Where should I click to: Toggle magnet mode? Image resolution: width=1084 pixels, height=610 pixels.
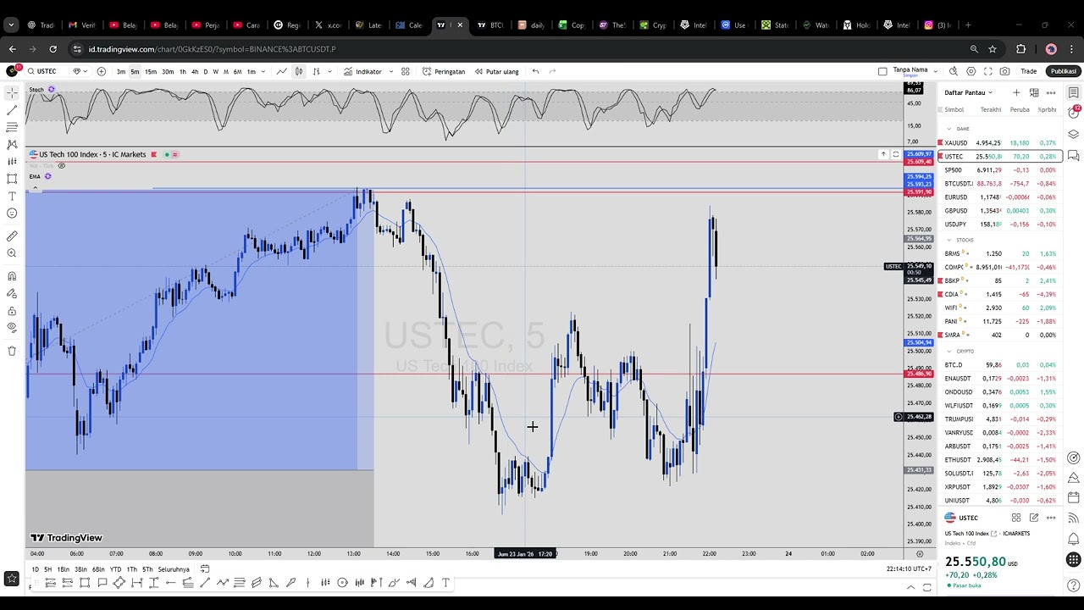(x=12, y=276)
